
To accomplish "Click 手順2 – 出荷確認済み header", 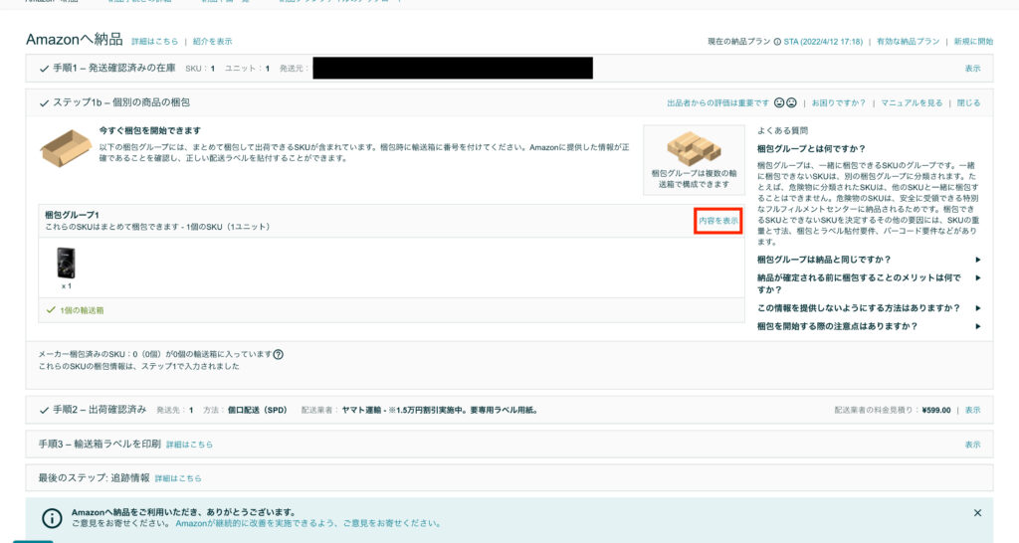I will point(100,410).
